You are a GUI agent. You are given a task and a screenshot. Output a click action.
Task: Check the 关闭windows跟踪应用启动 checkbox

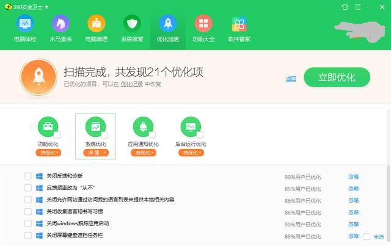(x=28, y=223)
